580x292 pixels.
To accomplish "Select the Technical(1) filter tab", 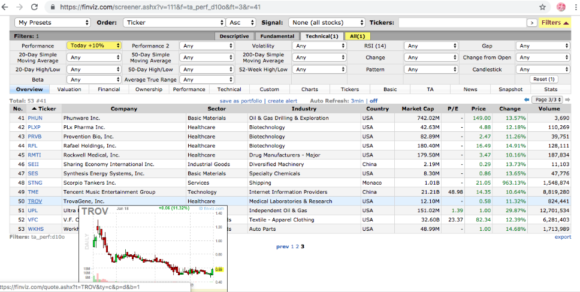I will tap(322, 36).
